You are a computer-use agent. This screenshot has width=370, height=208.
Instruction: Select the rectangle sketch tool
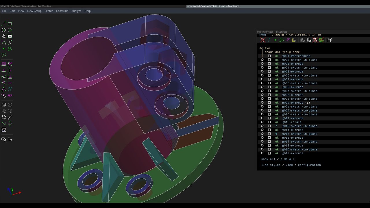pyautogui.click(x=10, y=24)
